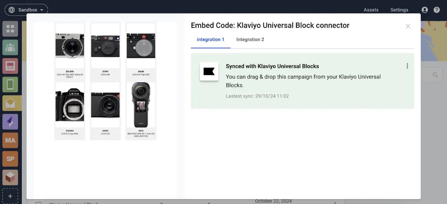
Task: Click the "LEICA Q3" product name label
Action: 105,134
